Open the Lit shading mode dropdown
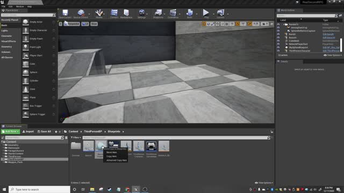The width and height of the screenshot is (344, 193). [x=85, y=24]
